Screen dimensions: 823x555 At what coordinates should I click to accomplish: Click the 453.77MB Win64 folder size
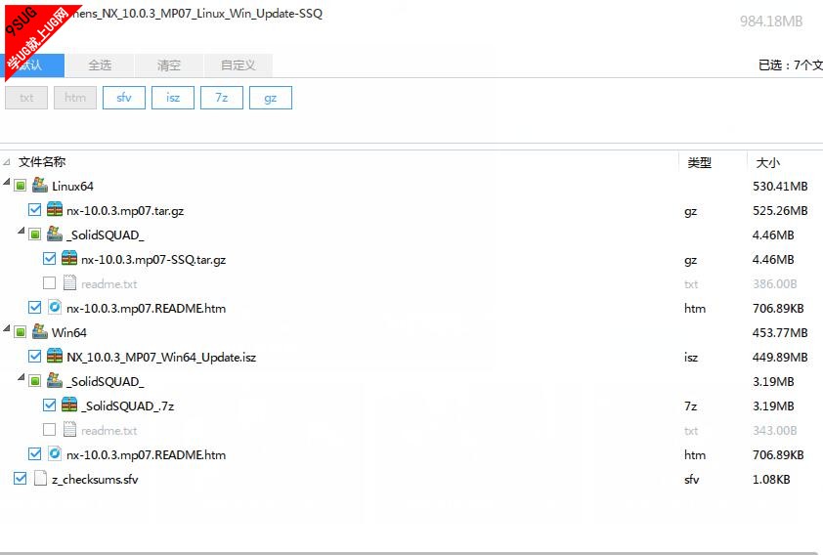tap(780, 332)
